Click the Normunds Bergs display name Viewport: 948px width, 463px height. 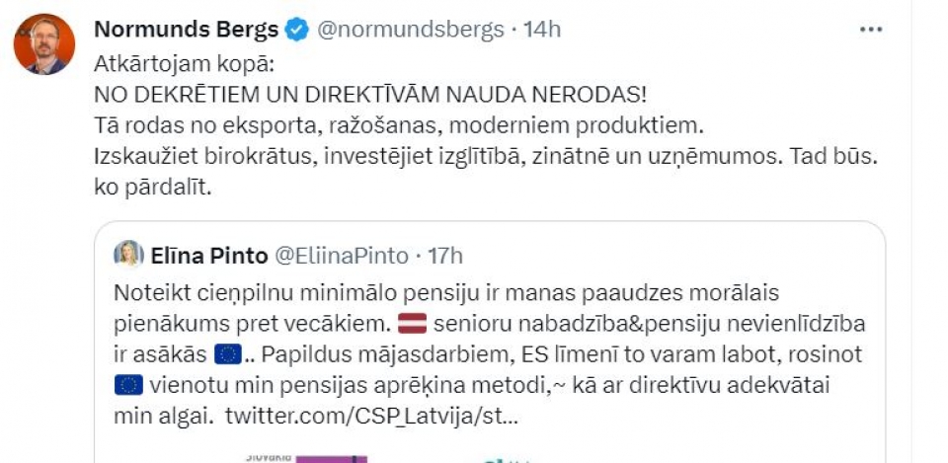click(187, 29)
